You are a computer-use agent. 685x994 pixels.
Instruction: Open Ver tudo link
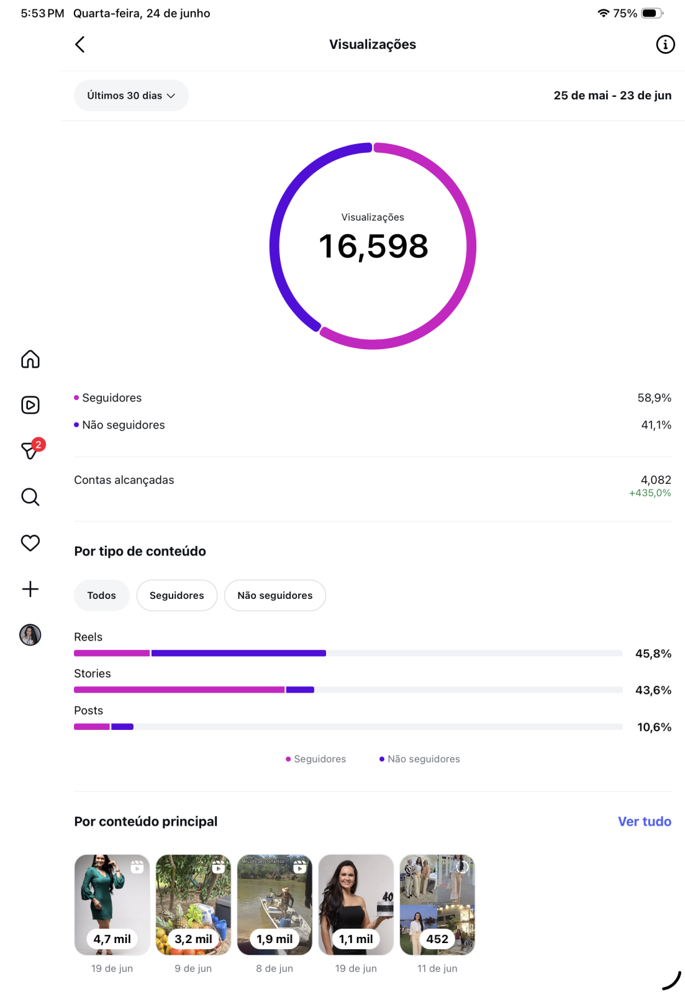645,821
